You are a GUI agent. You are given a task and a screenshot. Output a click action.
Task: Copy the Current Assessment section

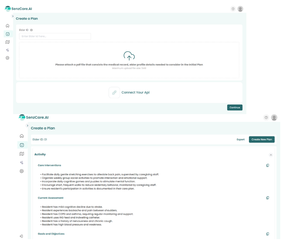(x=267, y=198)
